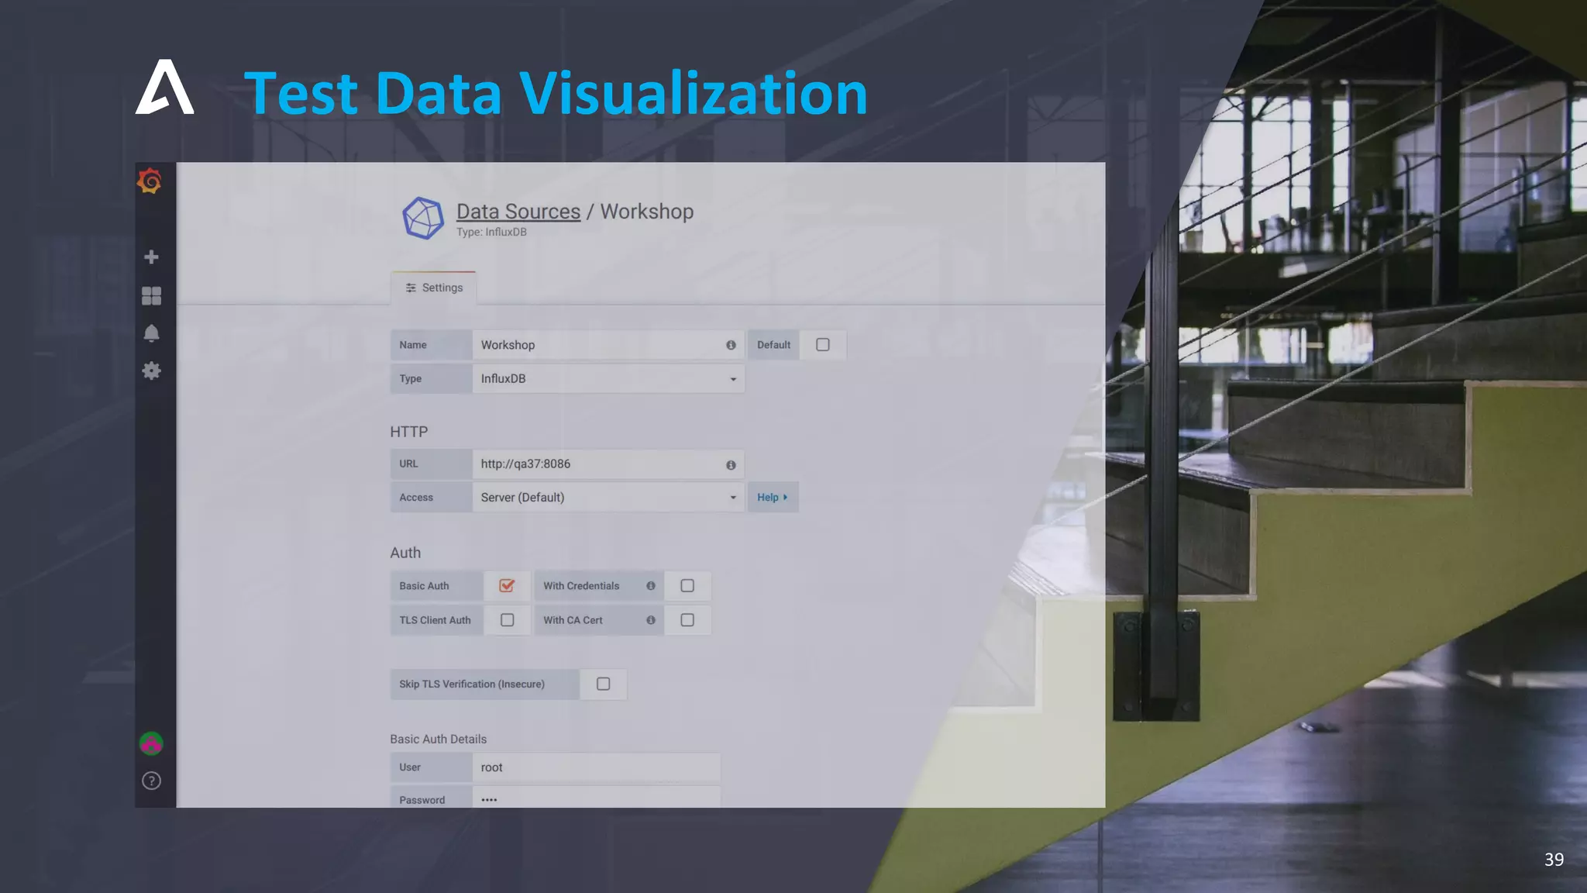Click the slide number 39

point(1554,859)
